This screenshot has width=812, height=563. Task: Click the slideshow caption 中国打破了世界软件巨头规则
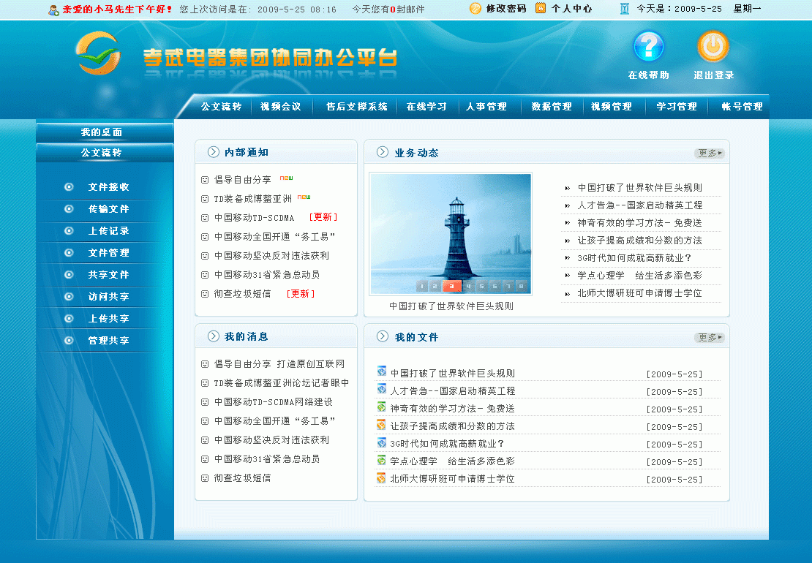point(451,306)
